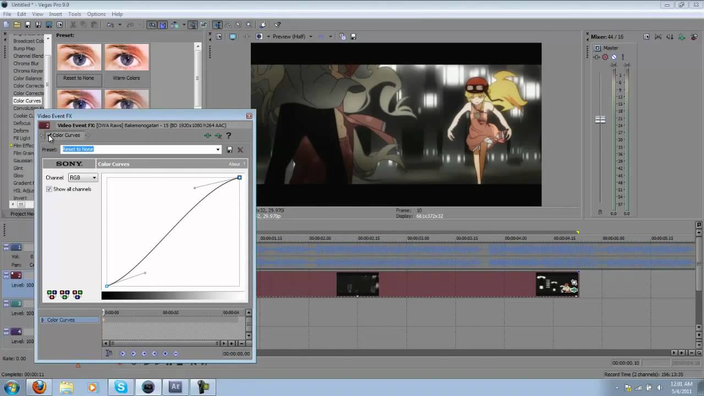Image resolution: width=704 pixels, height=396 pixels.
Task: Copy preview snapshot to clipboard
Action: pyautogui.click(x=342, y=36)
